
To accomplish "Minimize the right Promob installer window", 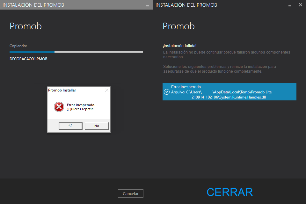I will pyautogui.click(x=290, y=6).
